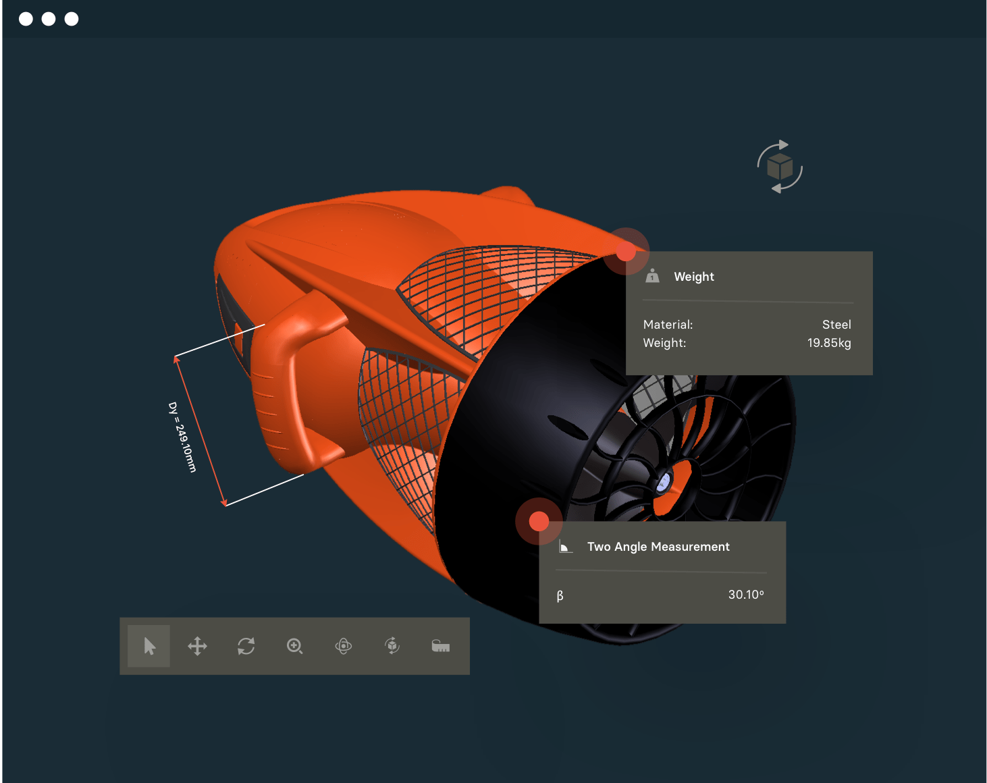Click the rotate arrows tool
Image resolution: width=987 pixels, height=783 pixels.
(246, 646)
